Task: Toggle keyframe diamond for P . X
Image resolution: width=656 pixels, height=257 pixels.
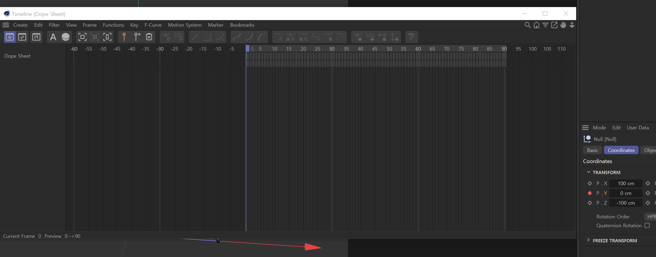Action: [x=590, y=184]
